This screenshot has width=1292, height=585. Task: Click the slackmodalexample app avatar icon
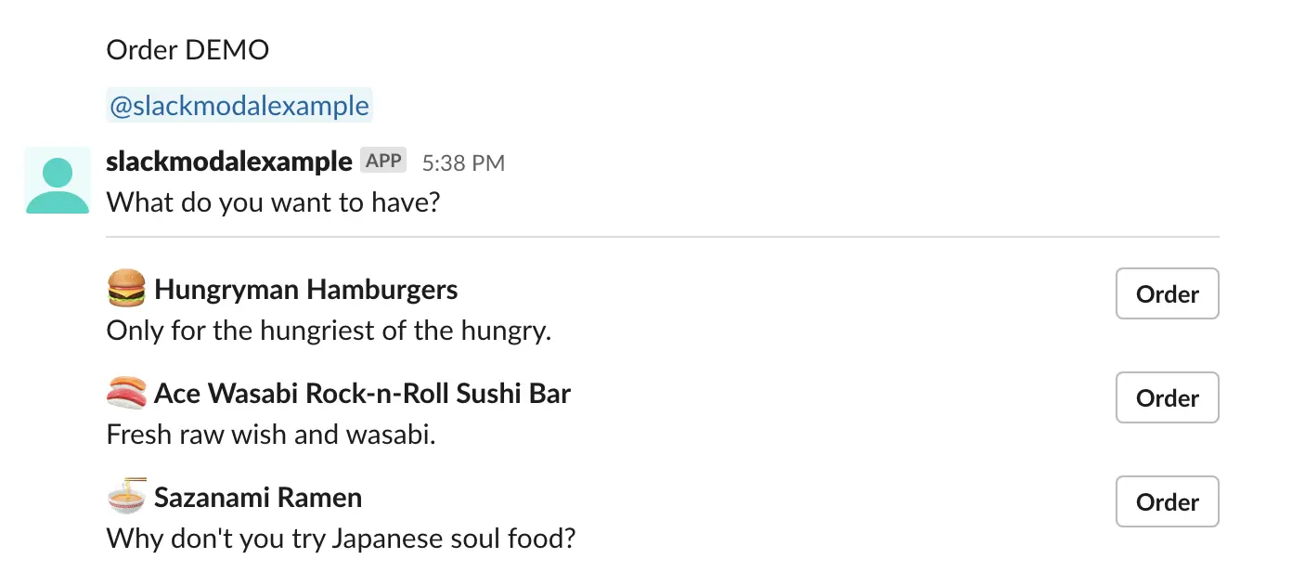pyautogui.click(x=58, y=180)
